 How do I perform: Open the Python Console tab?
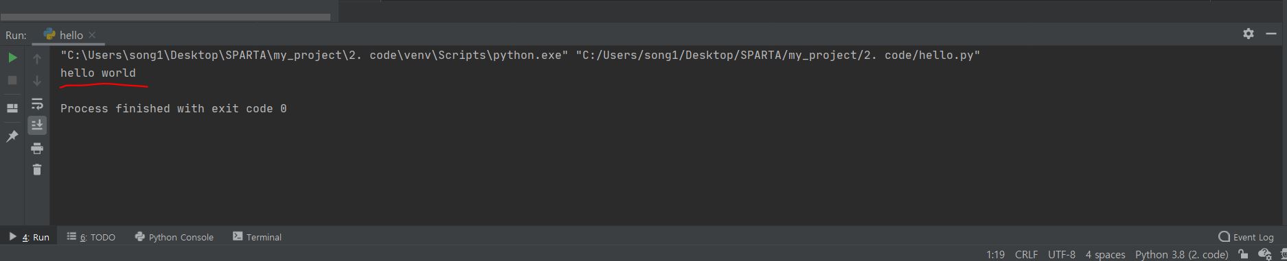click(174, 237)
